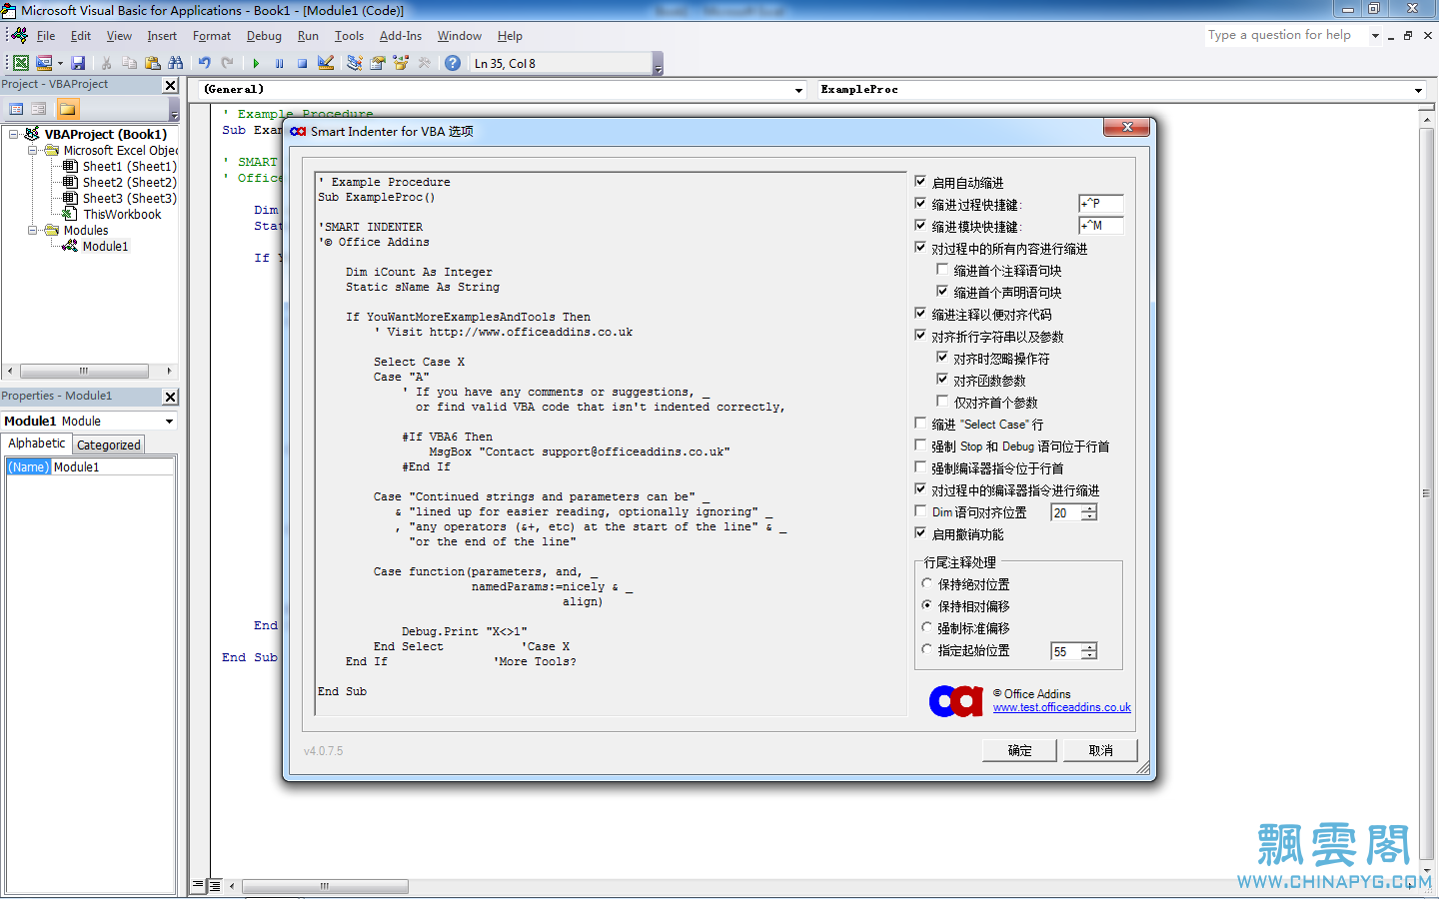This screenshot has height=899, width=1439.
Task: Open the File menu
Action: point(46,36)
